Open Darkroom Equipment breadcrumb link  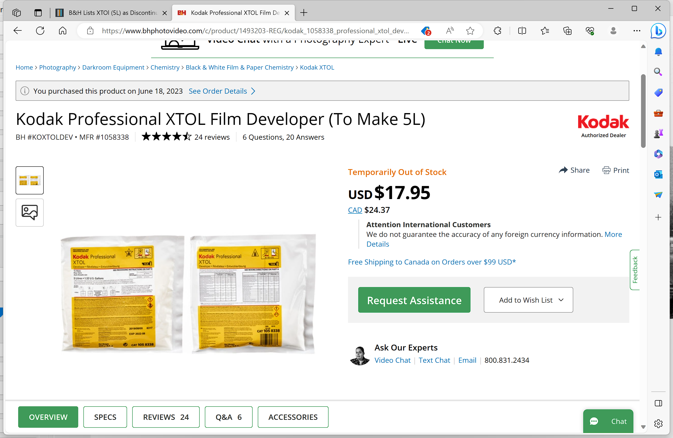pos(113,67)
